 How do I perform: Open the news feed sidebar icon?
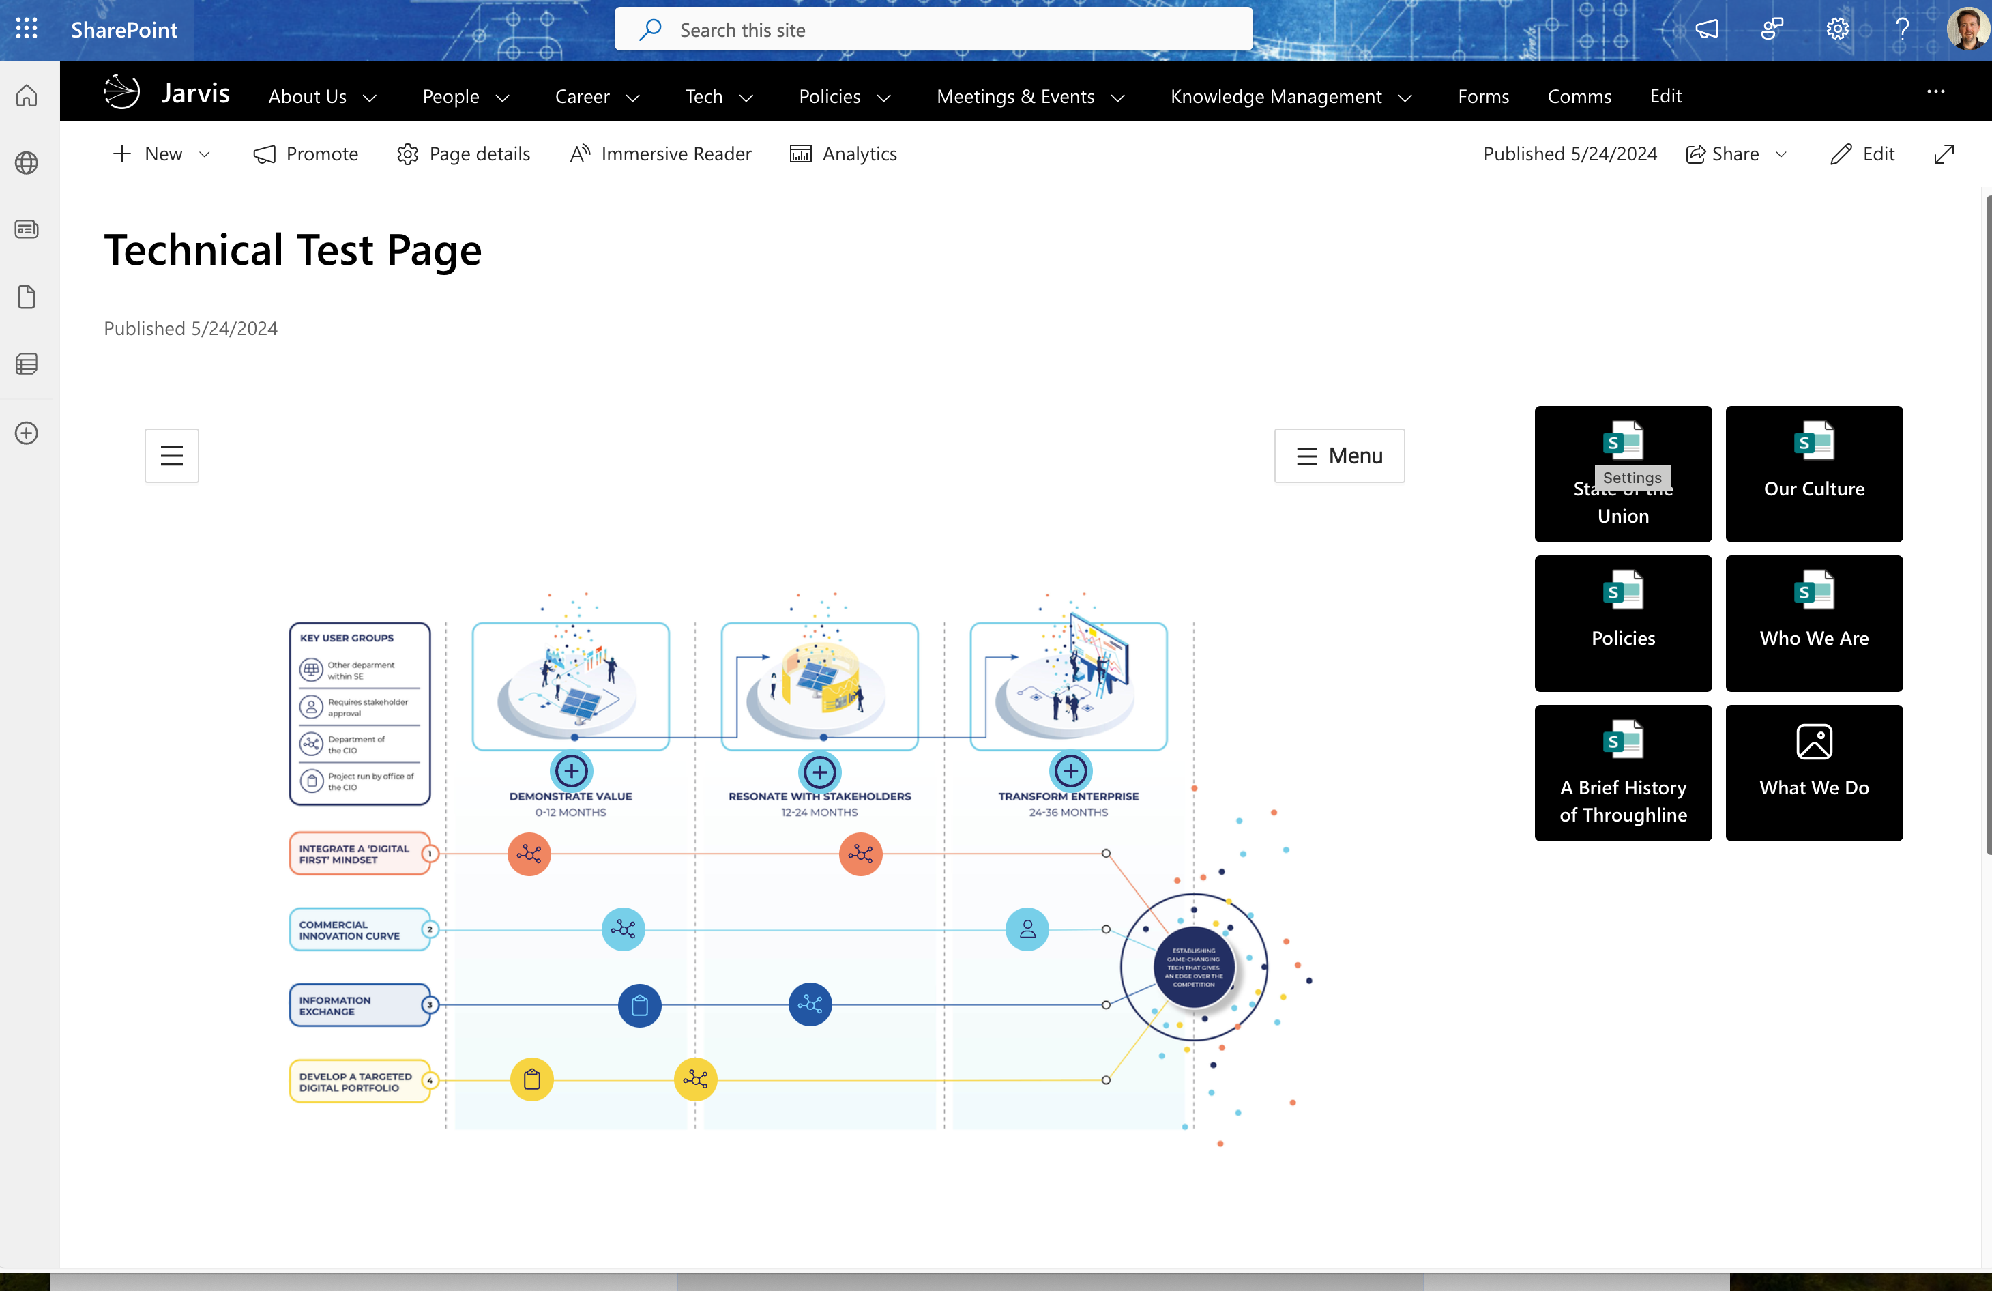click(x=27, y=229)
